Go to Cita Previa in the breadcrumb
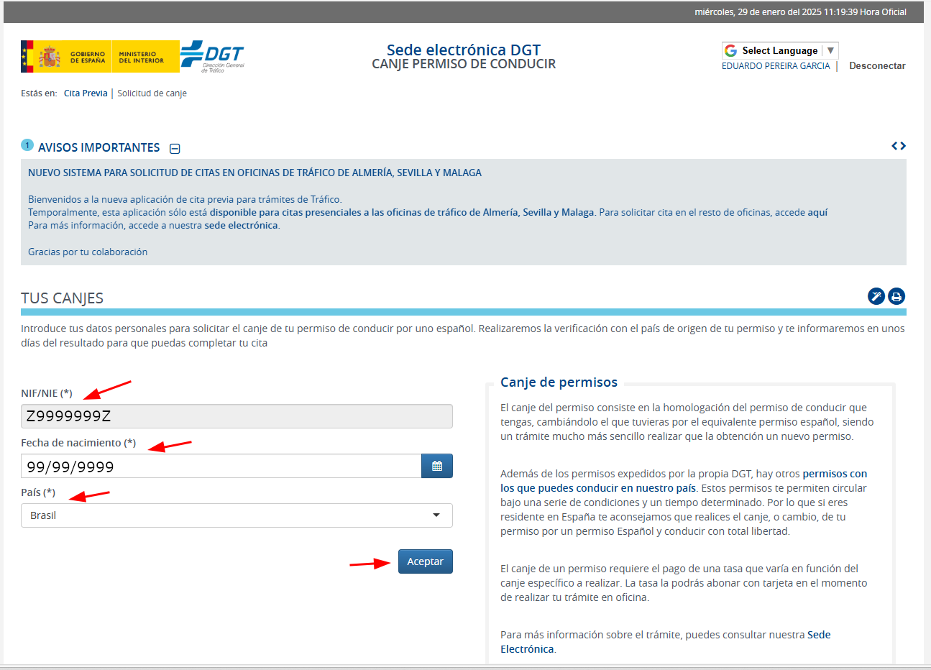 [86, 93]
